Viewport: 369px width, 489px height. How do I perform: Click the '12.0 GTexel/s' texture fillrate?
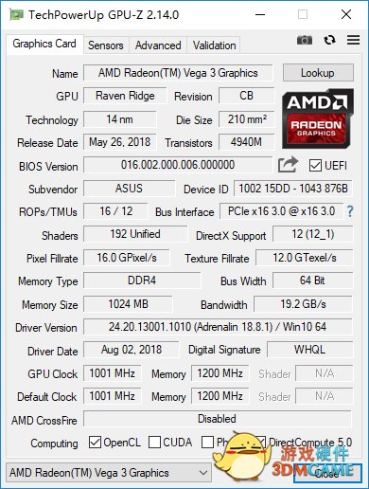coord(305,258)
